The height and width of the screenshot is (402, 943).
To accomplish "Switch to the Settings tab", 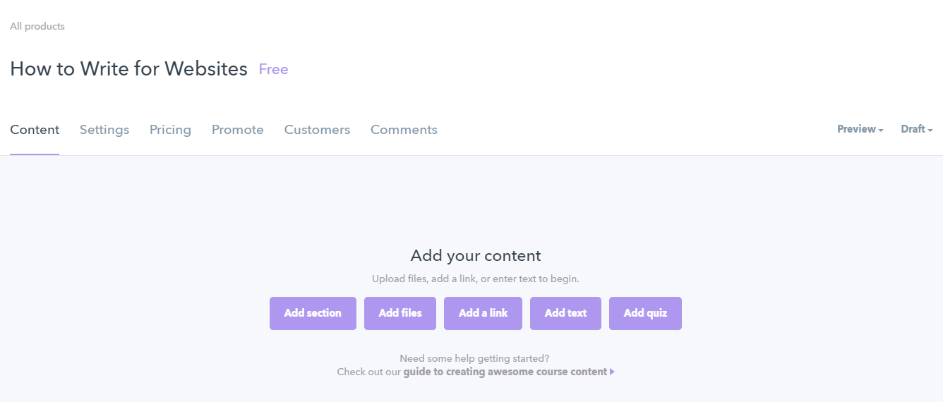I will [x=104, y=130].
